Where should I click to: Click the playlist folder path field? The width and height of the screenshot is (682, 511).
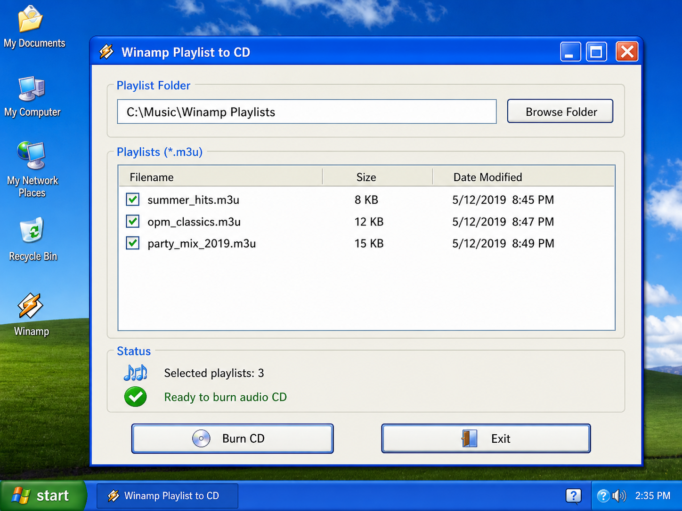(307, 112)
